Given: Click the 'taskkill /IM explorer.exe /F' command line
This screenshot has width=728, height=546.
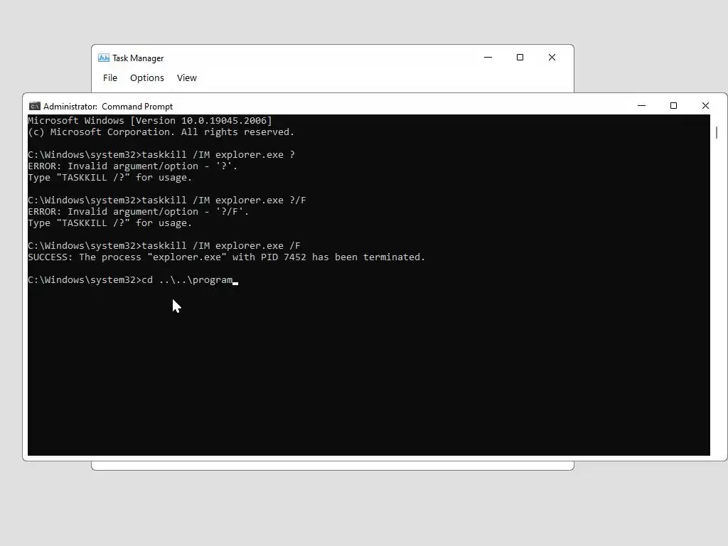Looking at the screenshot, I should [x=164, y=245].
